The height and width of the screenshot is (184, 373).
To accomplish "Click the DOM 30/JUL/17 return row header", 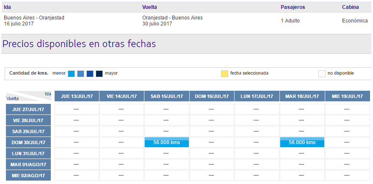I will click(28, 142).
